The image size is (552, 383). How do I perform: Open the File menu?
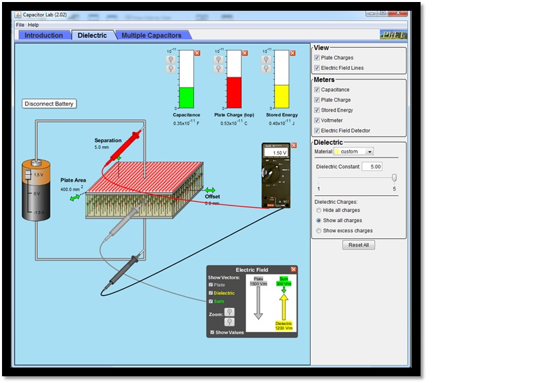click(20, 25)
